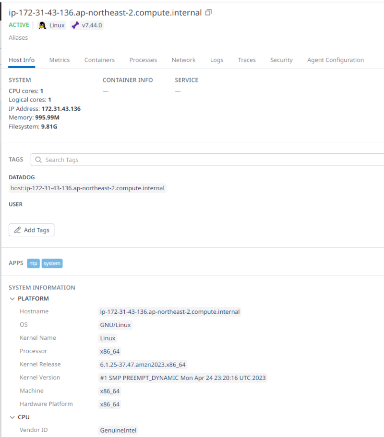The height and width of the screenshot is (437, 384).
Task: Open the ntp app badge
Action: 33,264
